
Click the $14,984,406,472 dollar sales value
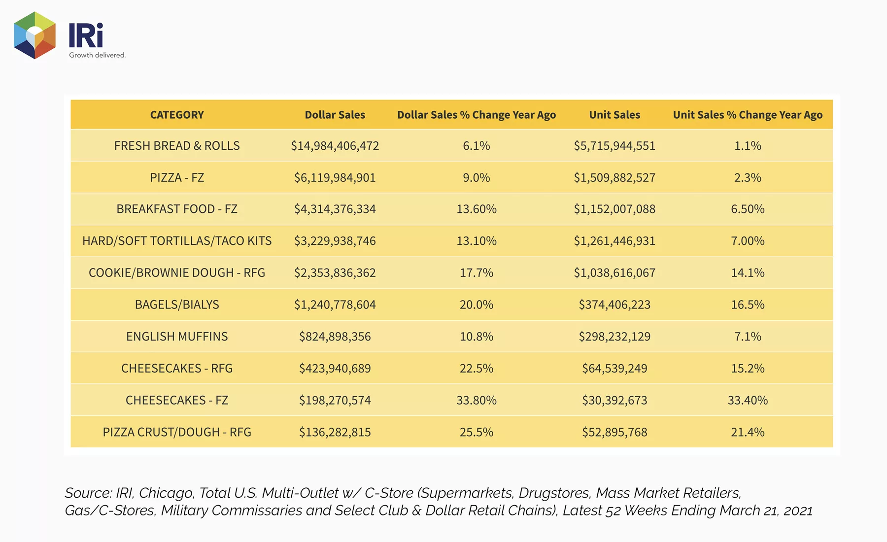pos(335,146)
